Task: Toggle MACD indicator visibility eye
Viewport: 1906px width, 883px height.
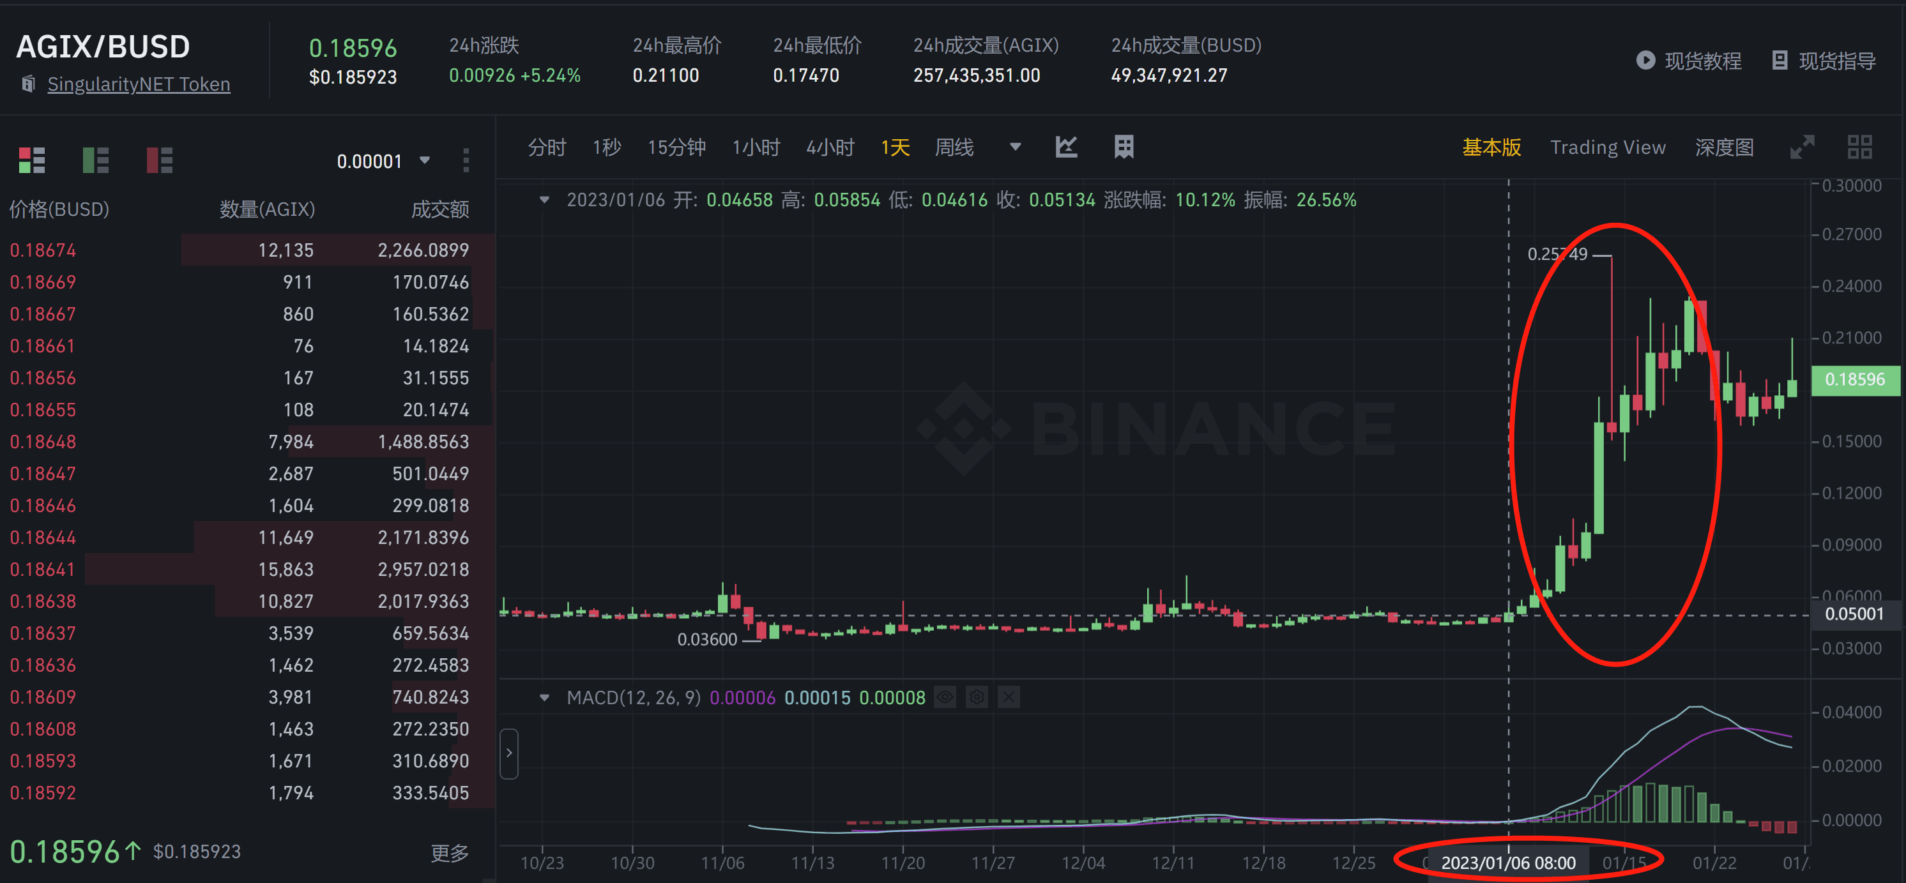Action: [x=945, y=697]
